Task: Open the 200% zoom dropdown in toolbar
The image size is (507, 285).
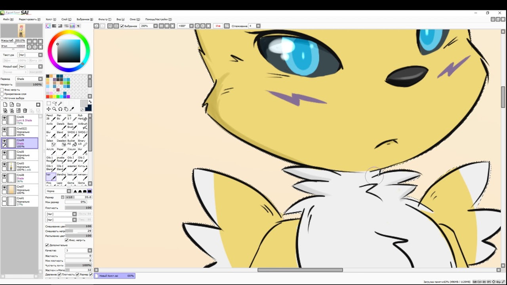Action: point(149,26)
